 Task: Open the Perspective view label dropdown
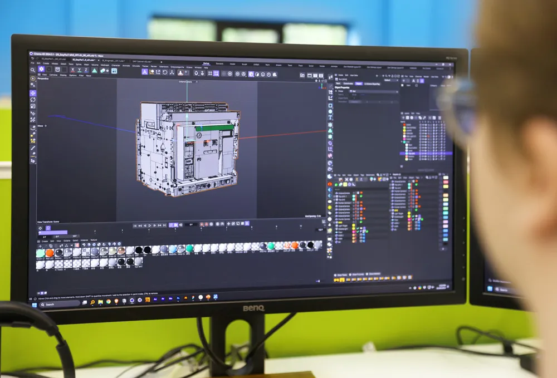[x=43, y=80]
